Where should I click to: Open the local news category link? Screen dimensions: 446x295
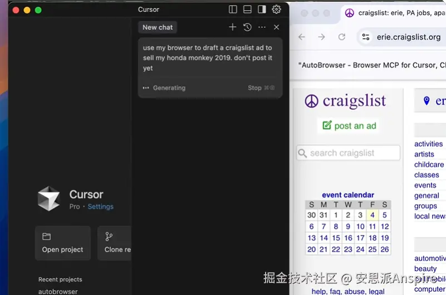[430, 216]
